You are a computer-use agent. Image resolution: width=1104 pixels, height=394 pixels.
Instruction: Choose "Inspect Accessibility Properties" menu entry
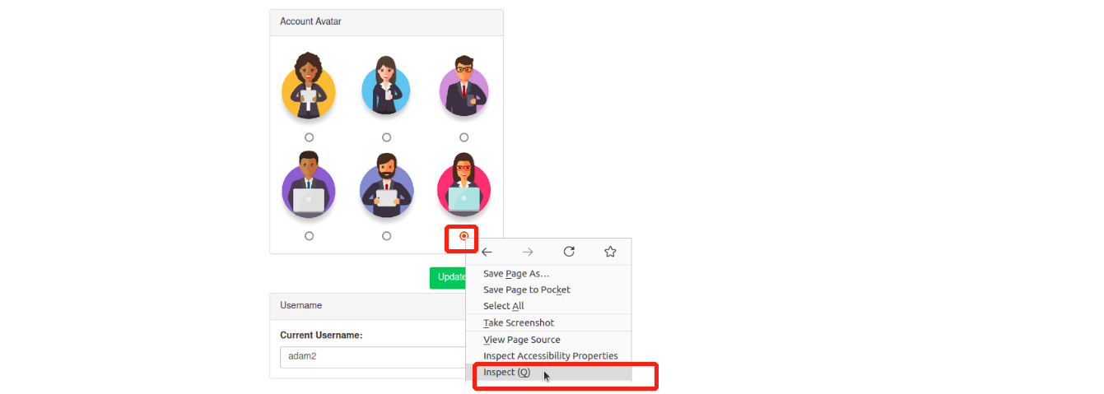(x=550, y=356)
